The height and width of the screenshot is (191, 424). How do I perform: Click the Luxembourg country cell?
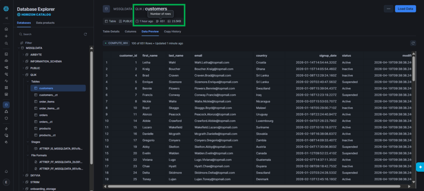pos(265,121)
